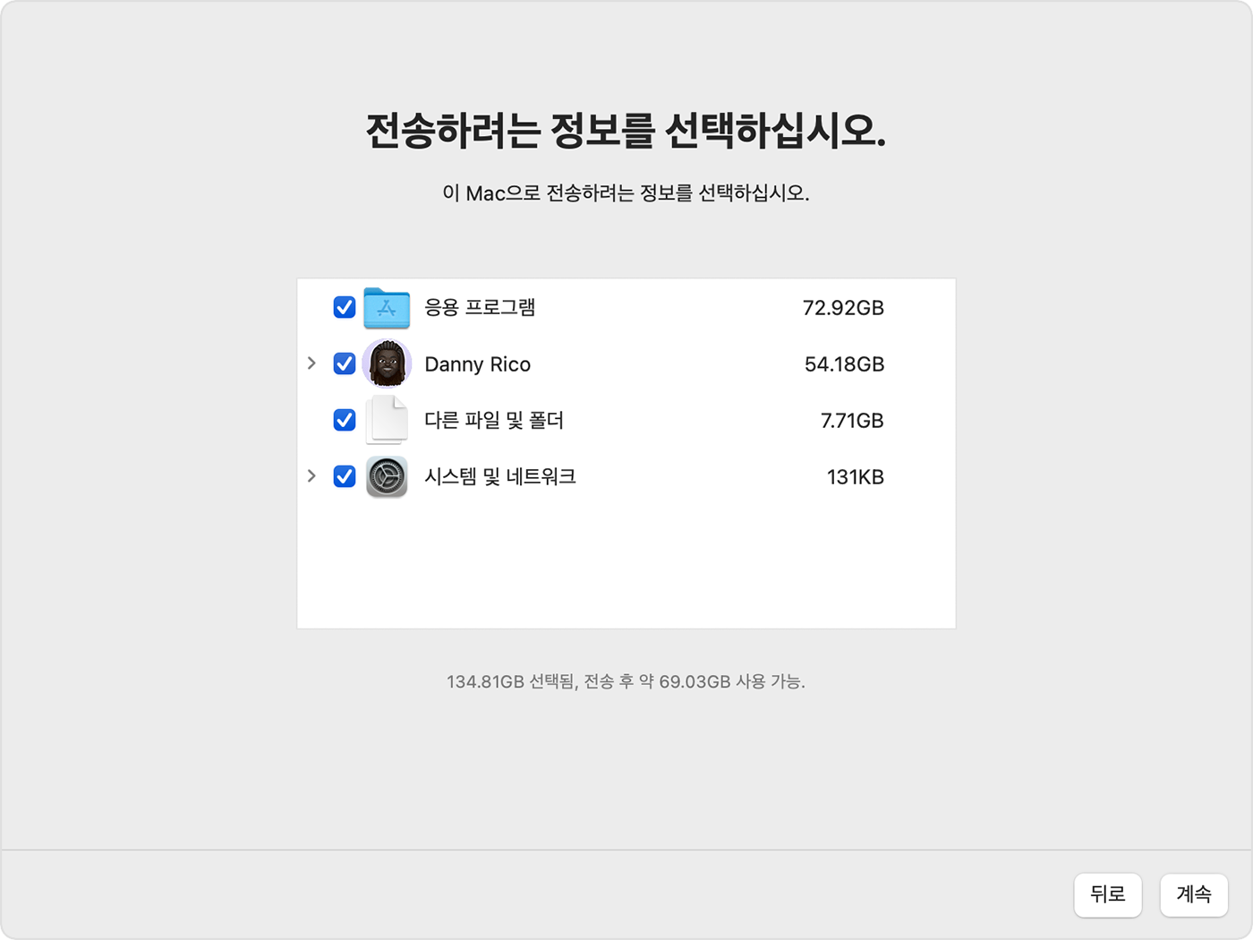1253x940 pixels.
Task: Click the stacked files icon for other files
Action: click(x=387, y=420)
